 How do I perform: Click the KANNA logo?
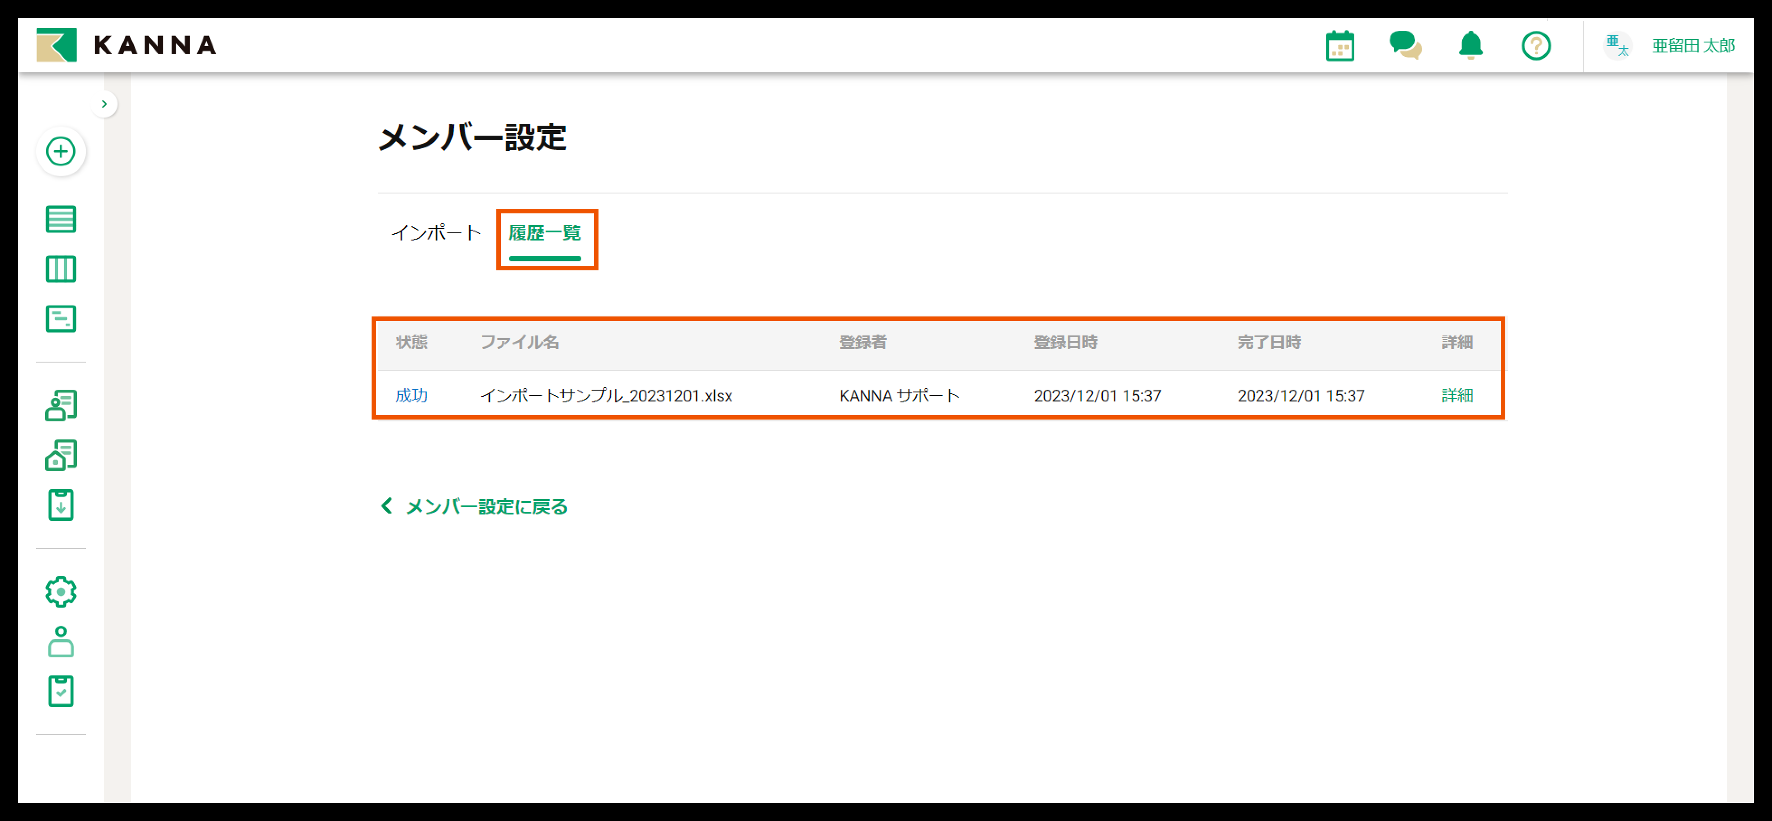[x=127, y=45]
